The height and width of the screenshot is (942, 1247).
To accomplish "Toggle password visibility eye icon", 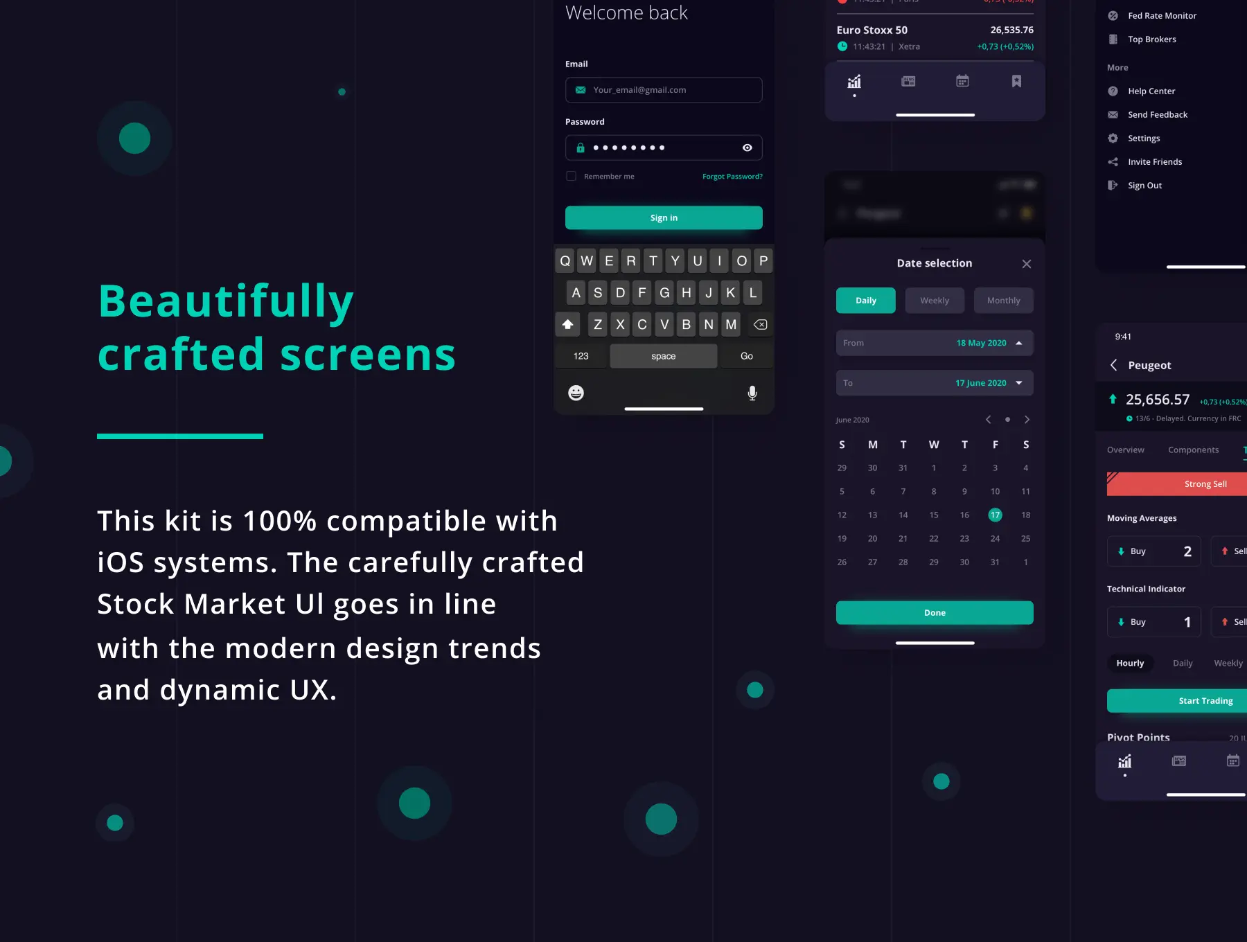I will [748, 148].
